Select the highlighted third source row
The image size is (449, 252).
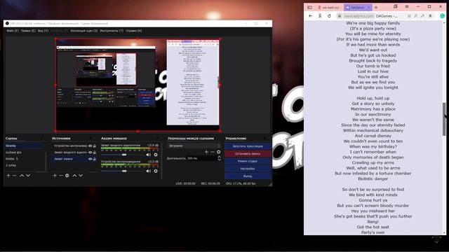coord(74,159)
